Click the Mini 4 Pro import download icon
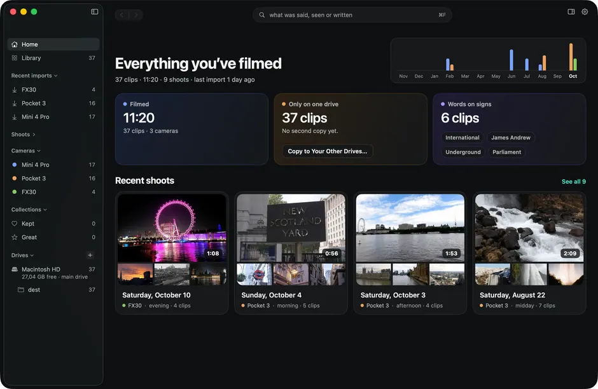 tap(15, 117)
